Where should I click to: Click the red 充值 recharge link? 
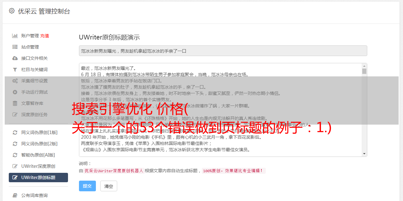coord(44,36)
